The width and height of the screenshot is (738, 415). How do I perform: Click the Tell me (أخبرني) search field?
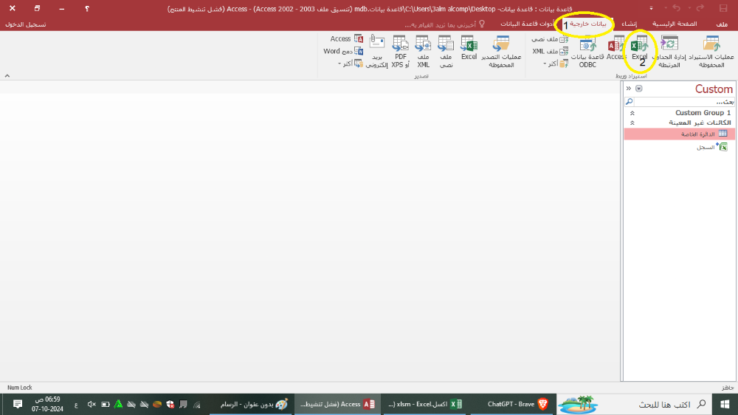coord(444,24)
